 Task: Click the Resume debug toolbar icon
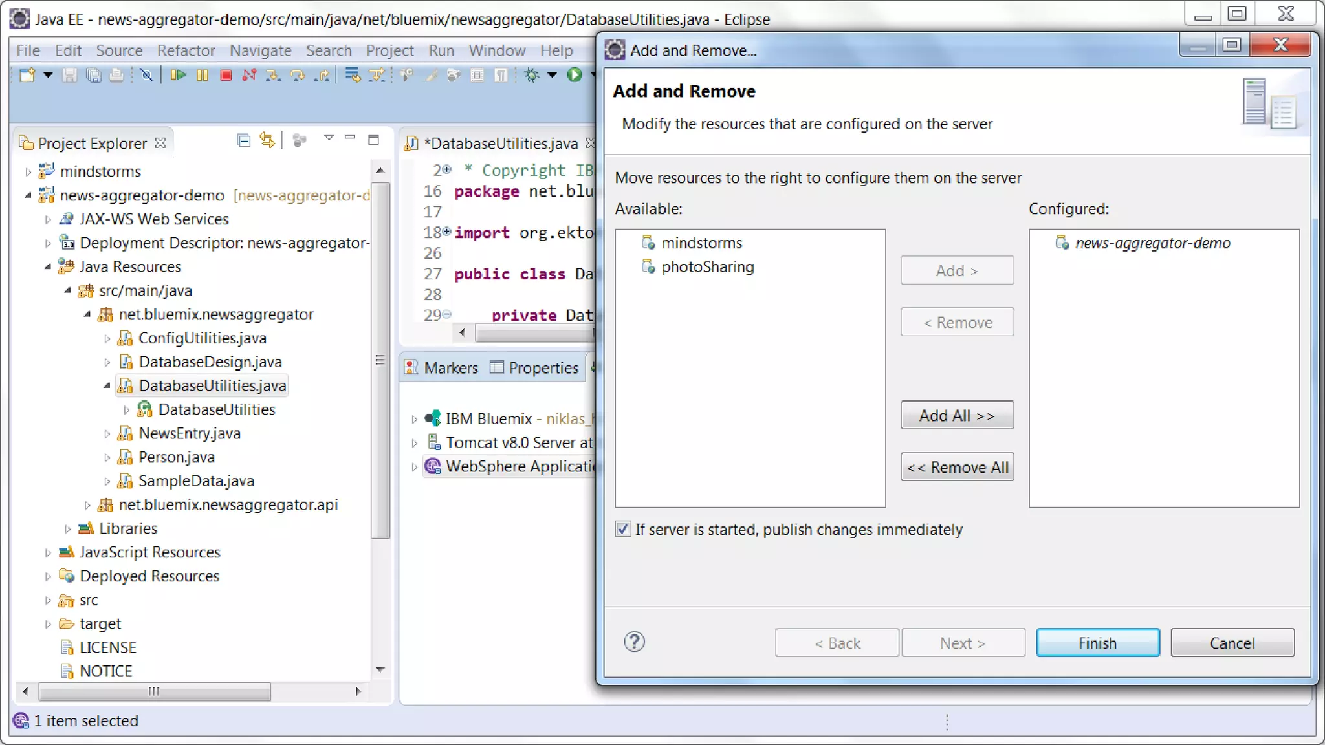[178, 75]
